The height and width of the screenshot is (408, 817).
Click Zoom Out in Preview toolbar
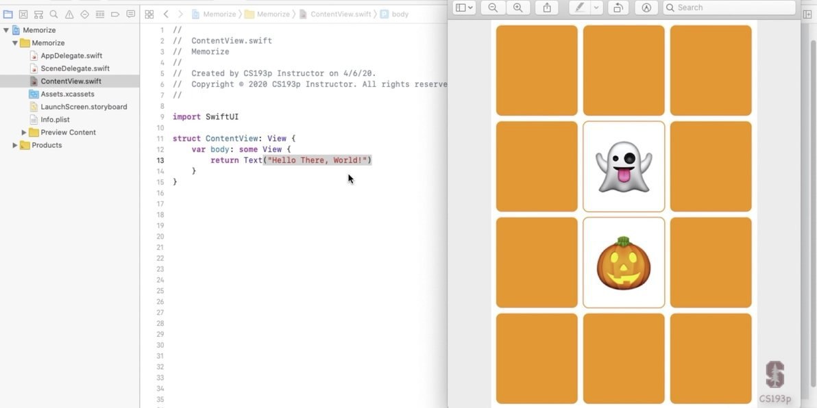(492, 8)
